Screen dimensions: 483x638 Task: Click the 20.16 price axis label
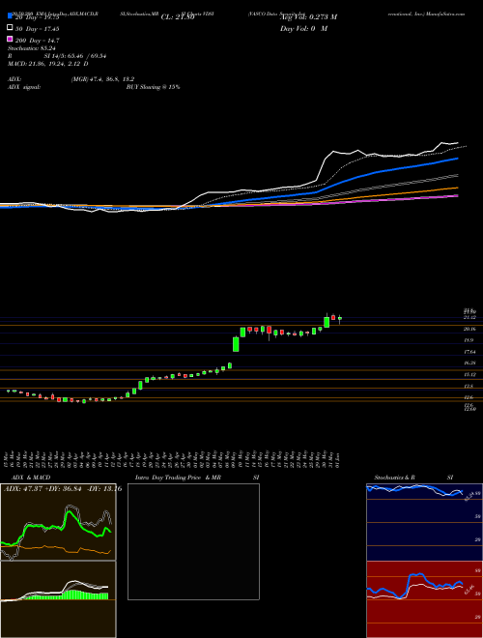tap(469, 329)
